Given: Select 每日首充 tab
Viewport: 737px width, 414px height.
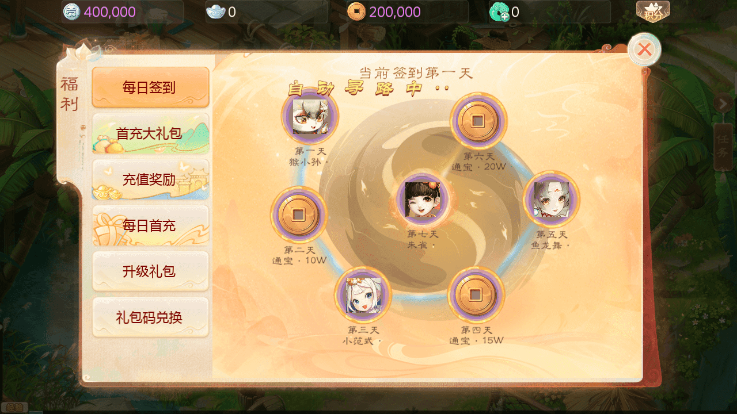Looking at the screenshot, I should pyautogui.click(x=150, y=225).
